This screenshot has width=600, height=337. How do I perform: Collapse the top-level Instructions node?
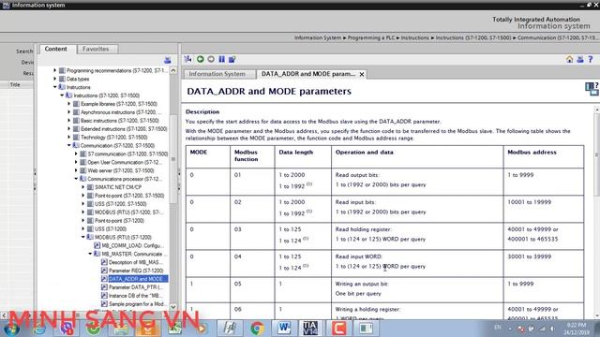click(x=54, y=87)
